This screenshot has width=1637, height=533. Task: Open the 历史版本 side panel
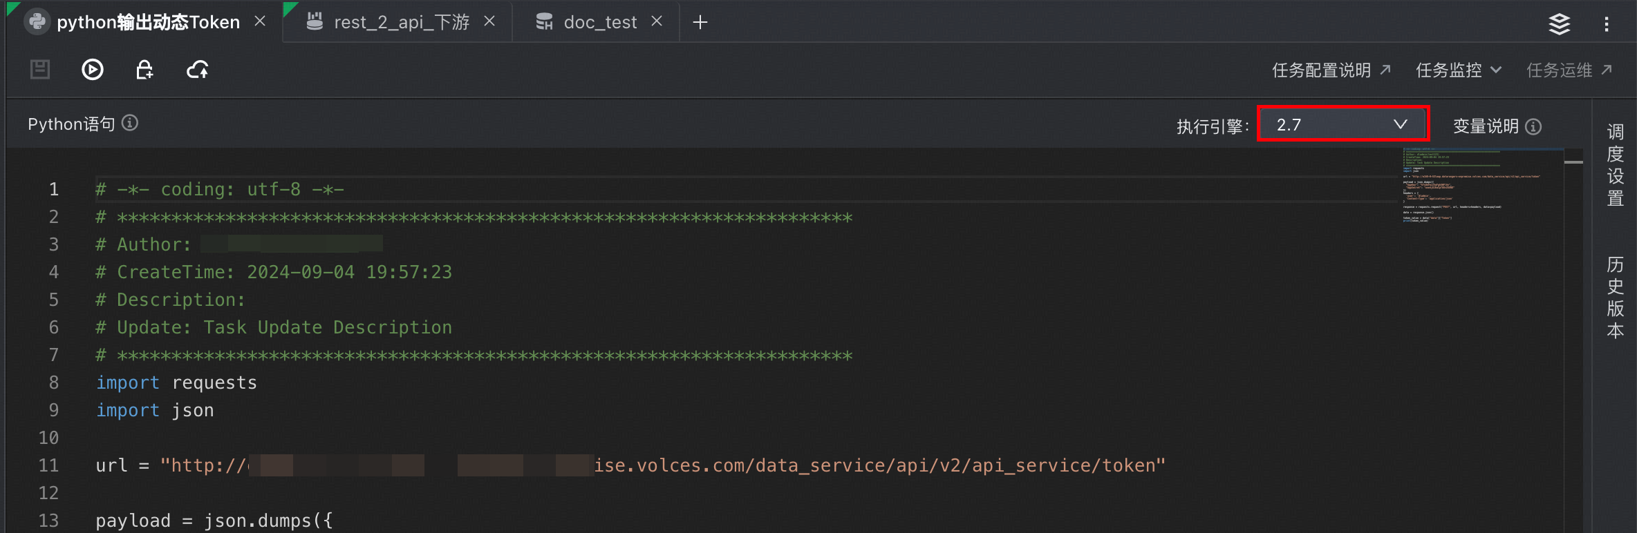[x=1615, y=297]
